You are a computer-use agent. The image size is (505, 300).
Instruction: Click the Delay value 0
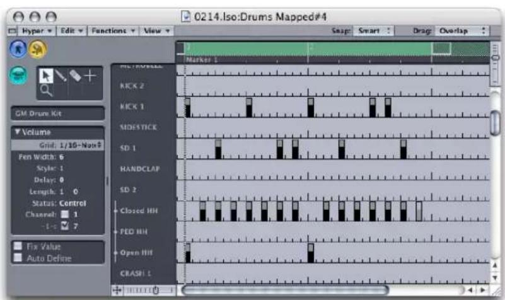tap(62, 180)
